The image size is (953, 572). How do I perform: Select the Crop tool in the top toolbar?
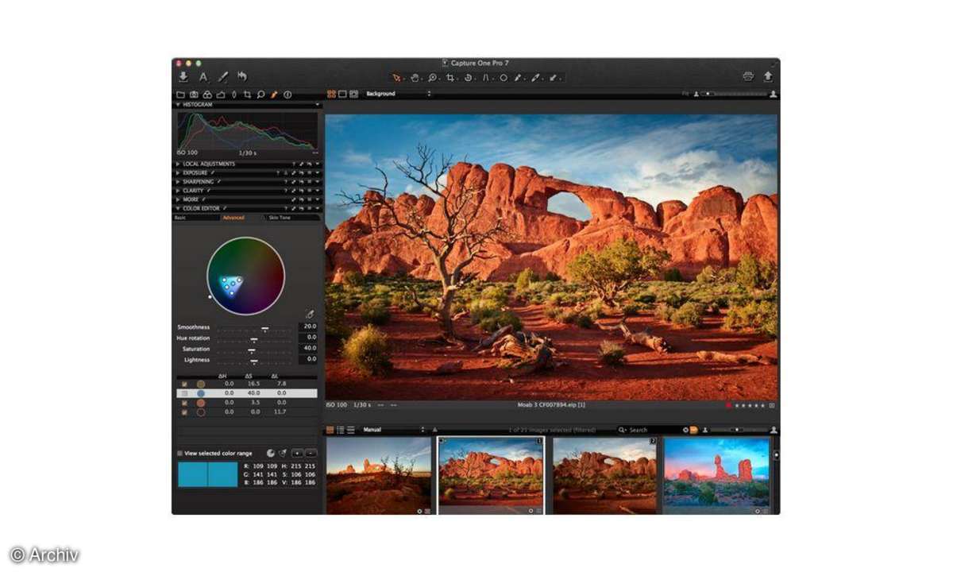coord(450,78)
